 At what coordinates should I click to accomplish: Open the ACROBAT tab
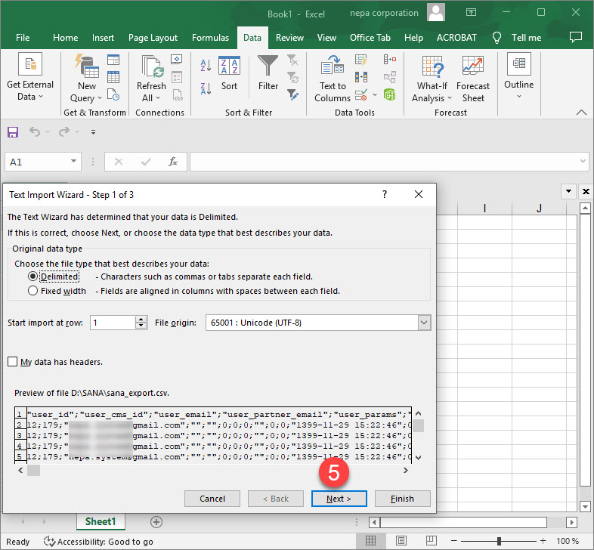pyautogui.click(x=456, y=38)
